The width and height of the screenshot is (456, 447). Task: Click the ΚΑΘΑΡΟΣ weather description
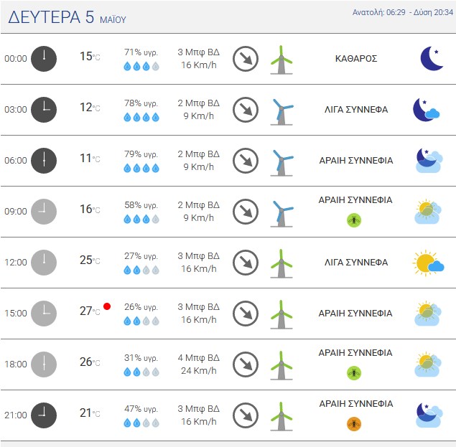coord(356,58)
